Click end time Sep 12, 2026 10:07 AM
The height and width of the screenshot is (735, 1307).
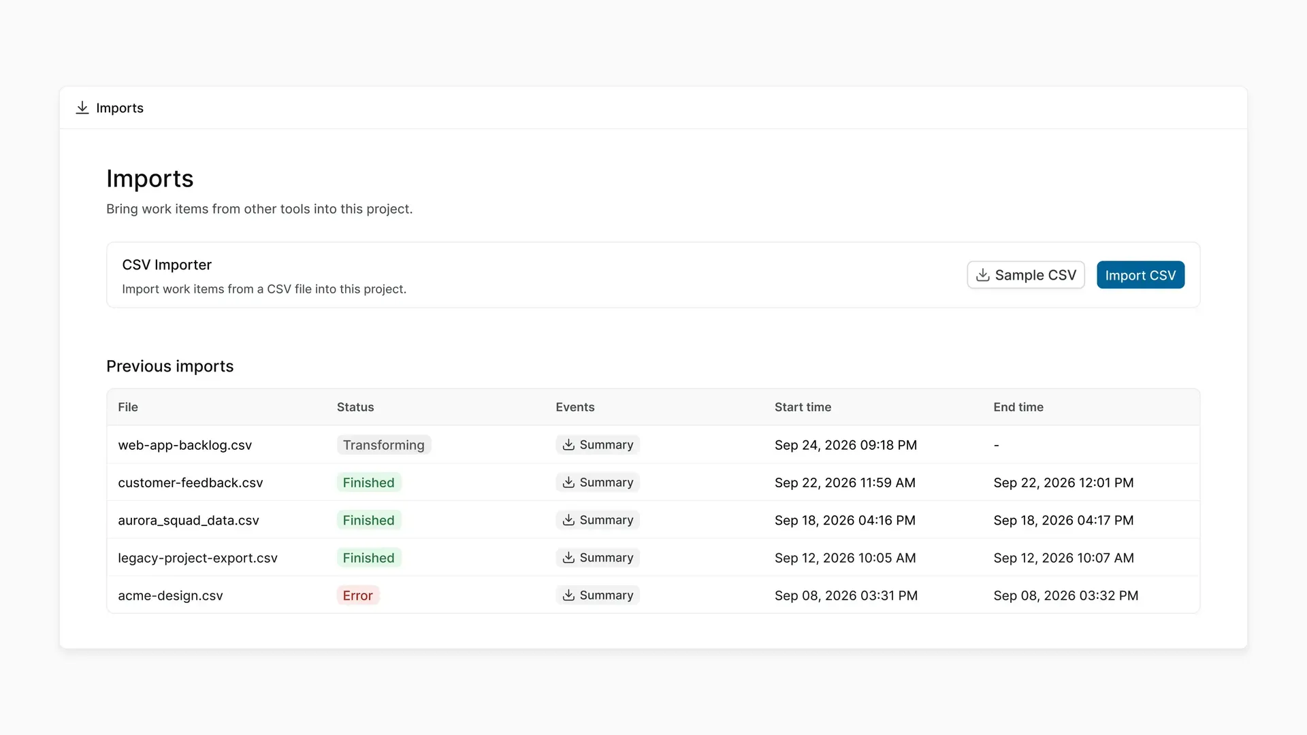pos(1064,558)
